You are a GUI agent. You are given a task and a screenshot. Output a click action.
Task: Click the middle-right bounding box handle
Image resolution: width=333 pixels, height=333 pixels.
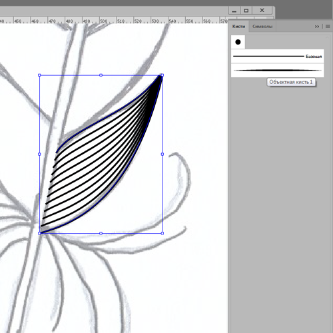(x=163, y=154)
